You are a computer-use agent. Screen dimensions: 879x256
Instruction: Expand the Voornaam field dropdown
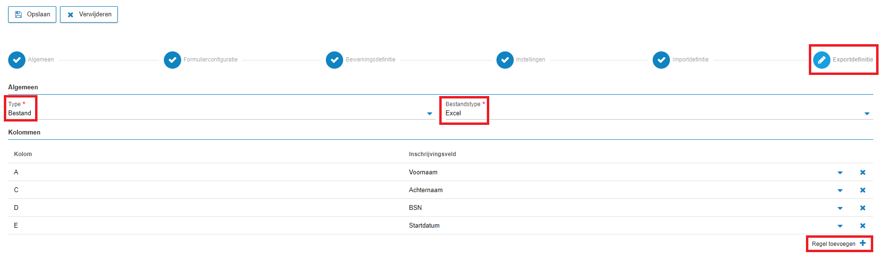(x=840, y=173)
